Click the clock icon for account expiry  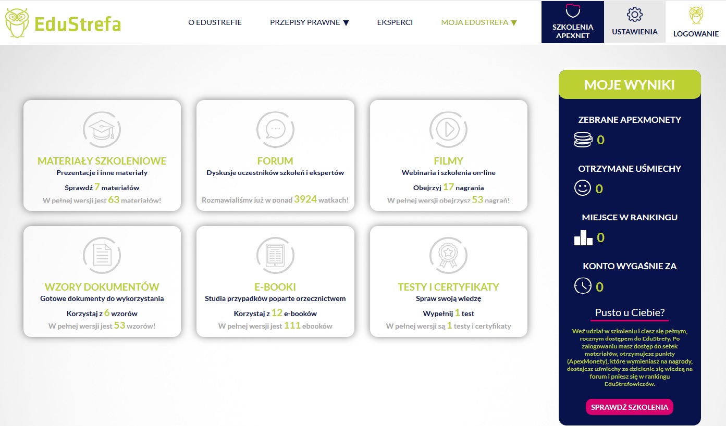click(583, 286)
